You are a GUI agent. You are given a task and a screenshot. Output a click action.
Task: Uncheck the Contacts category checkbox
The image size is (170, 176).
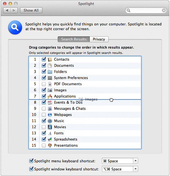coord(44,59)
